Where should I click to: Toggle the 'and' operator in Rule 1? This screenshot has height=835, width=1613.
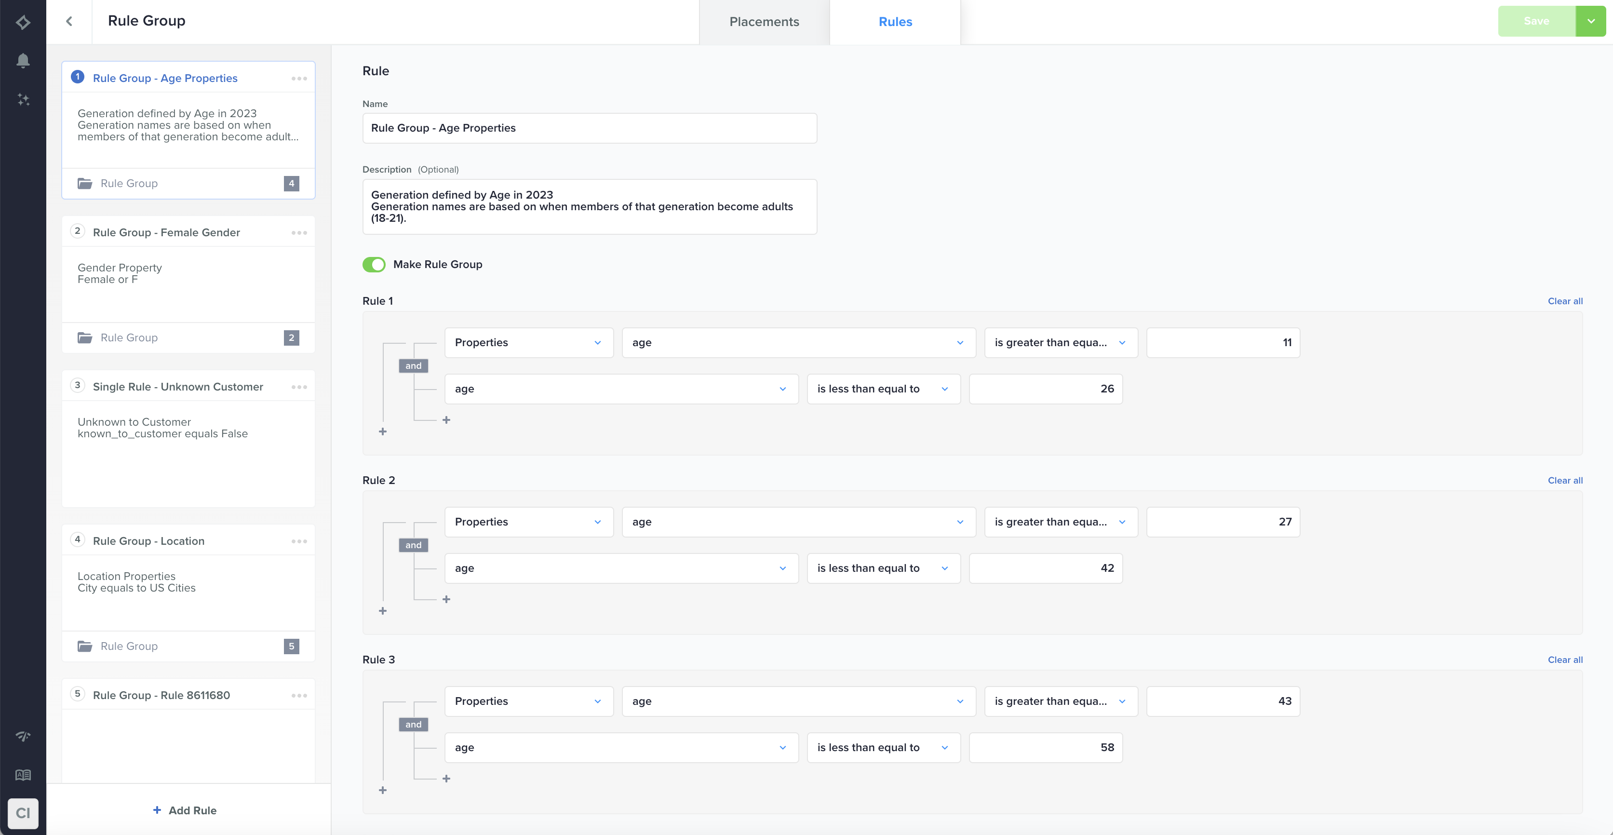tap(413, 366)
